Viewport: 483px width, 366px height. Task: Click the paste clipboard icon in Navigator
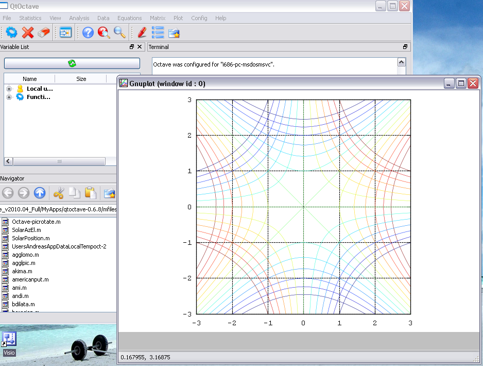(91, 193)
